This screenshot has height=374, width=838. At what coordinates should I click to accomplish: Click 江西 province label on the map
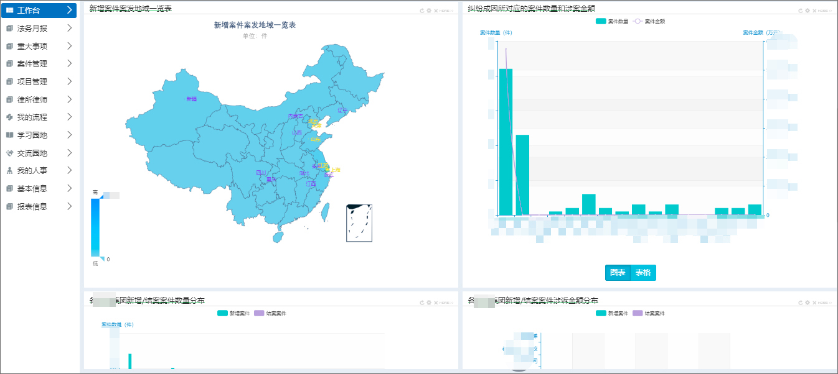pos(311,183)
